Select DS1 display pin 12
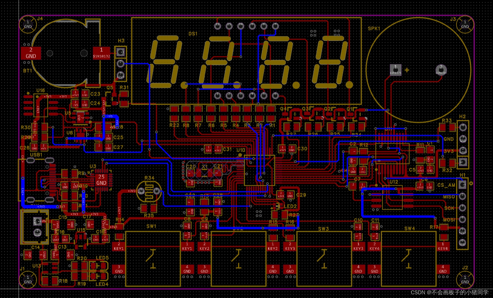493x298 pixels. [x=217, y=26]
